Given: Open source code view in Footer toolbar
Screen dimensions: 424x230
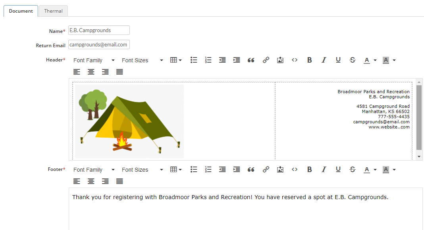Looking at the screenshot, I should pos(295,169).
